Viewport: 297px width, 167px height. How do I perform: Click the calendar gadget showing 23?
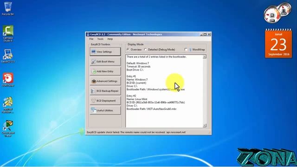tap(278, 43)
